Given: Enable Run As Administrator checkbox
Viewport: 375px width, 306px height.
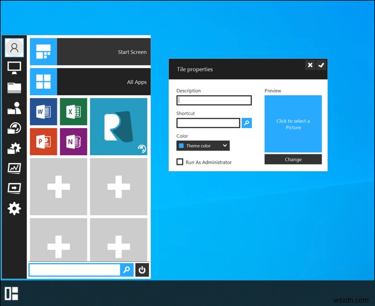Looking at the screenshot, I should (180, 162).
